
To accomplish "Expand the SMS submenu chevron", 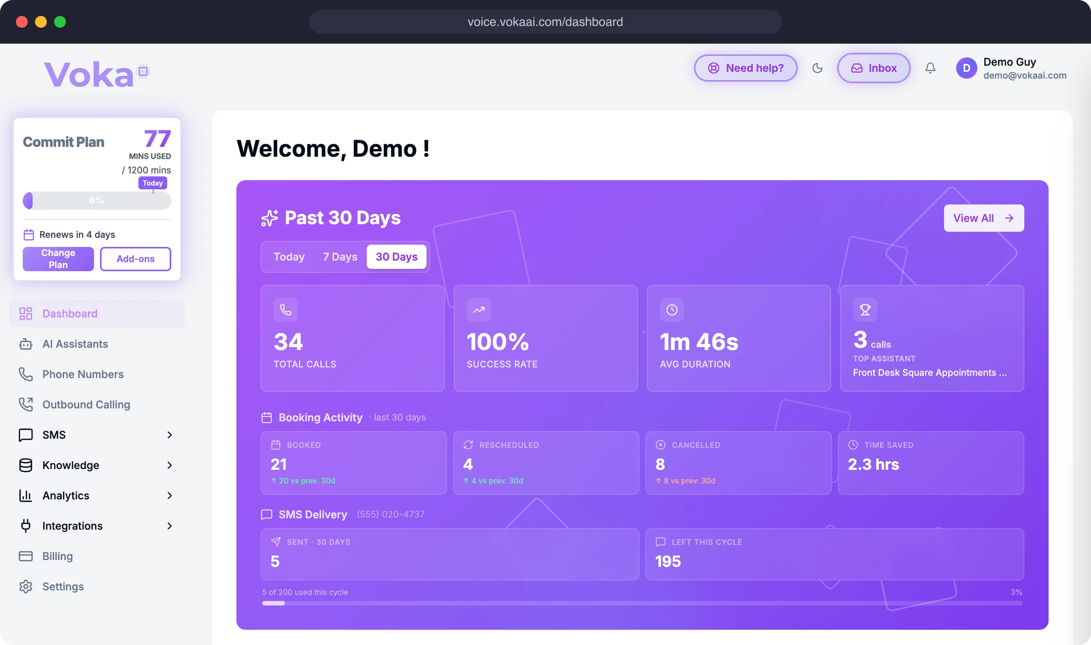I will tap(170, 435).
